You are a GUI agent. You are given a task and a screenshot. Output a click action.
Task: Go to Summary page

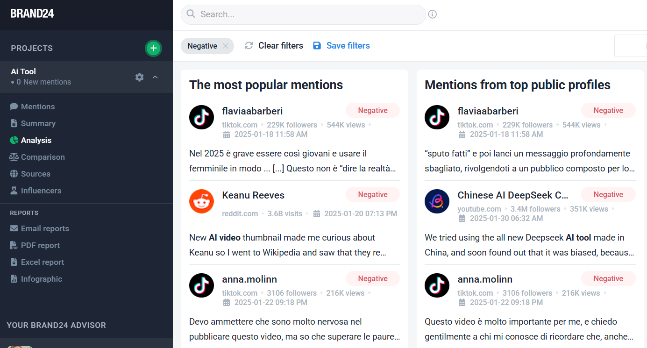tap(38, 123)
